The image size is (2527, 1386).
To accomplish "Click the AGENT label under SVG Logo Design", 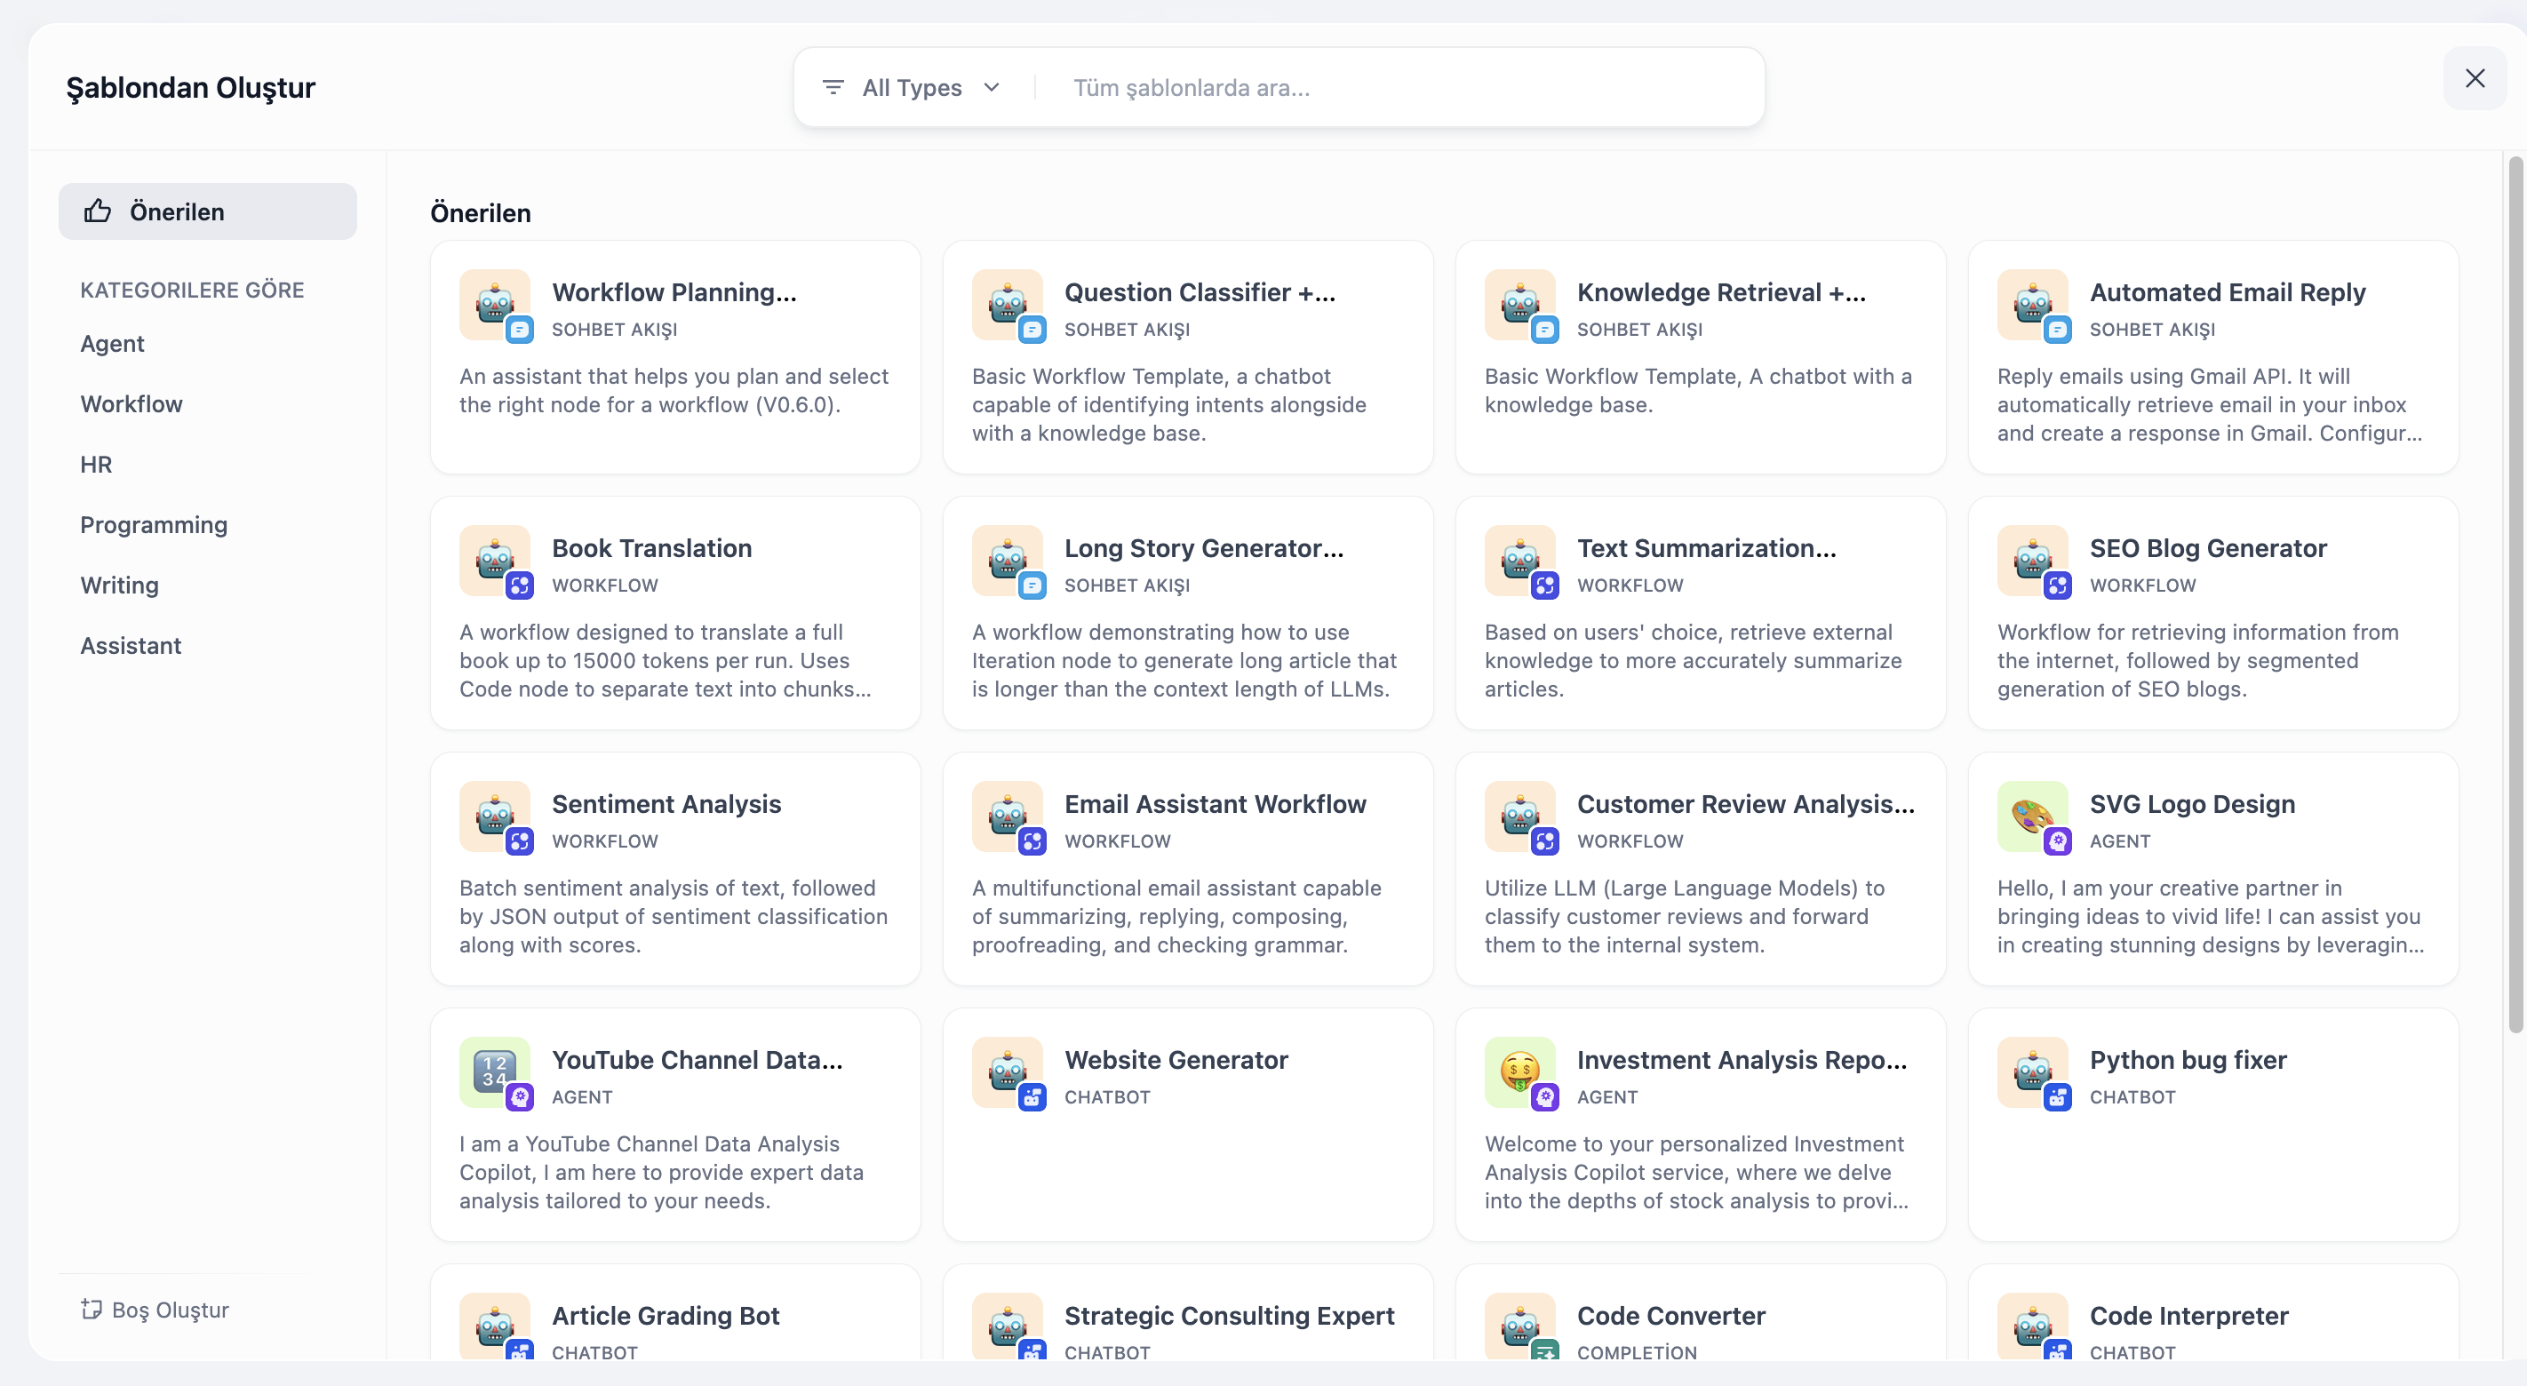I will click(x=2120, y=841).
